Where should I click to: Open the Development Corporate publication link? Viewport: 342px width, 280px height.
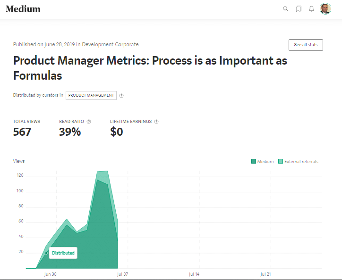[110, 44]
